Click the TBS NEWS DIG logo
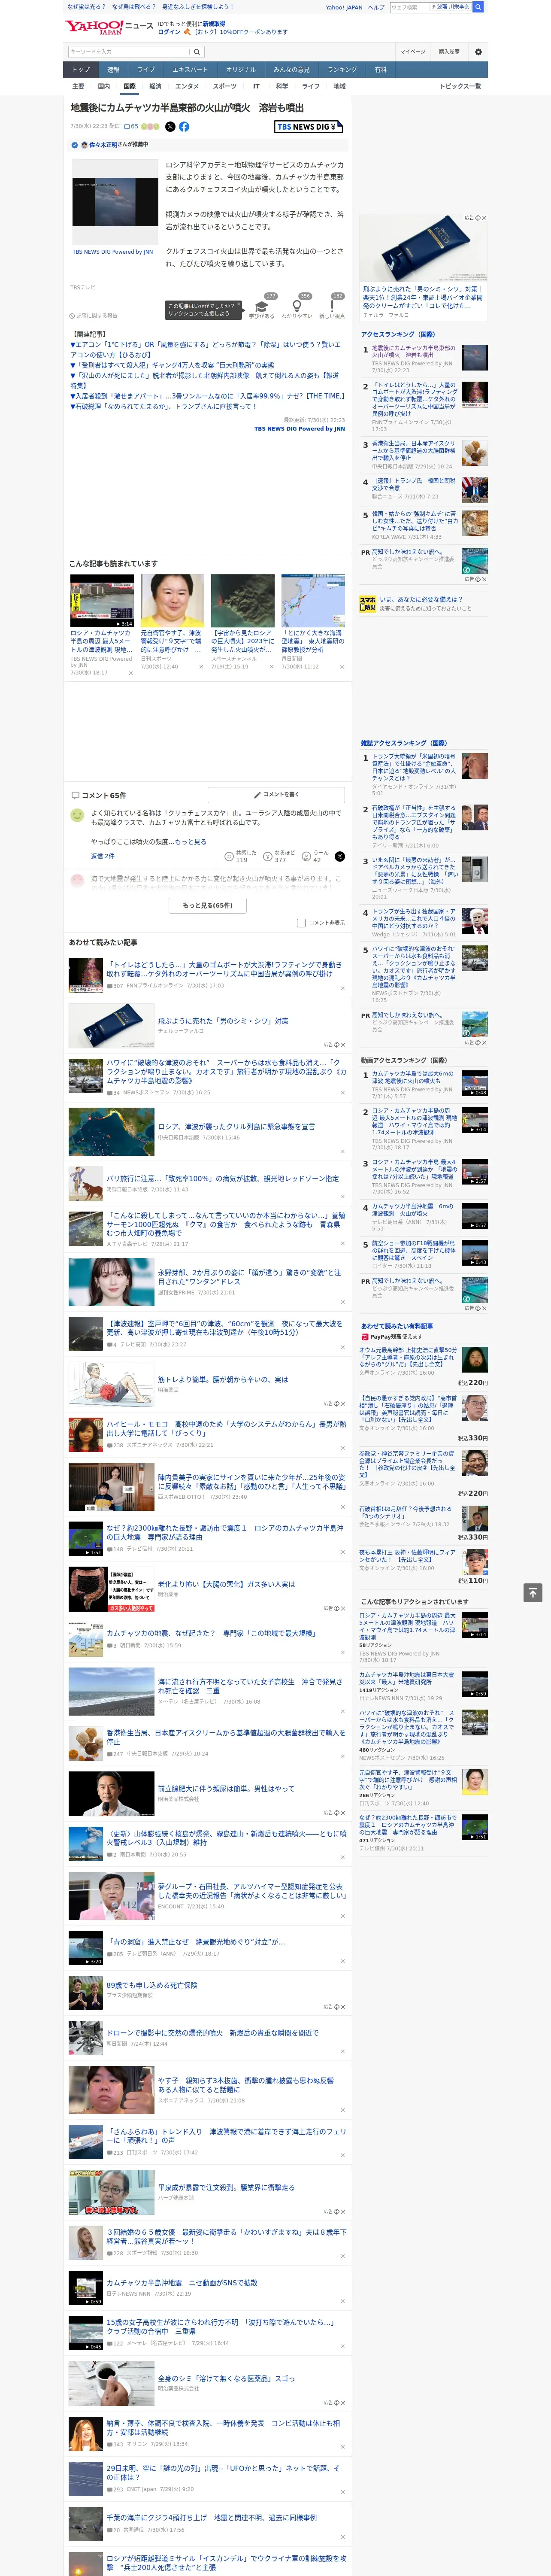This screenshot has height=2576, width=551. [309, 127]
